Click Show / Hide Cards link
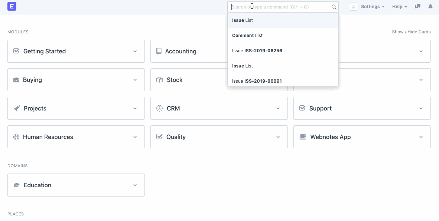439x221 pixels. pos(411,32)
